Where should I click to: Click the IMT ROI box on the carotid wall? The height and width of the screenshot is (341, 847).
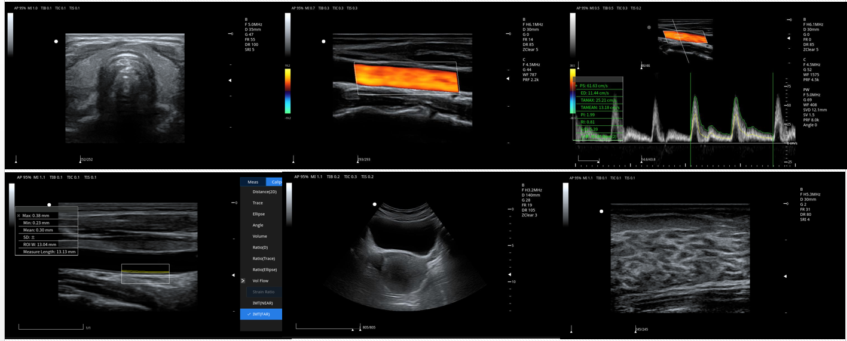click(x=145, y=274)
